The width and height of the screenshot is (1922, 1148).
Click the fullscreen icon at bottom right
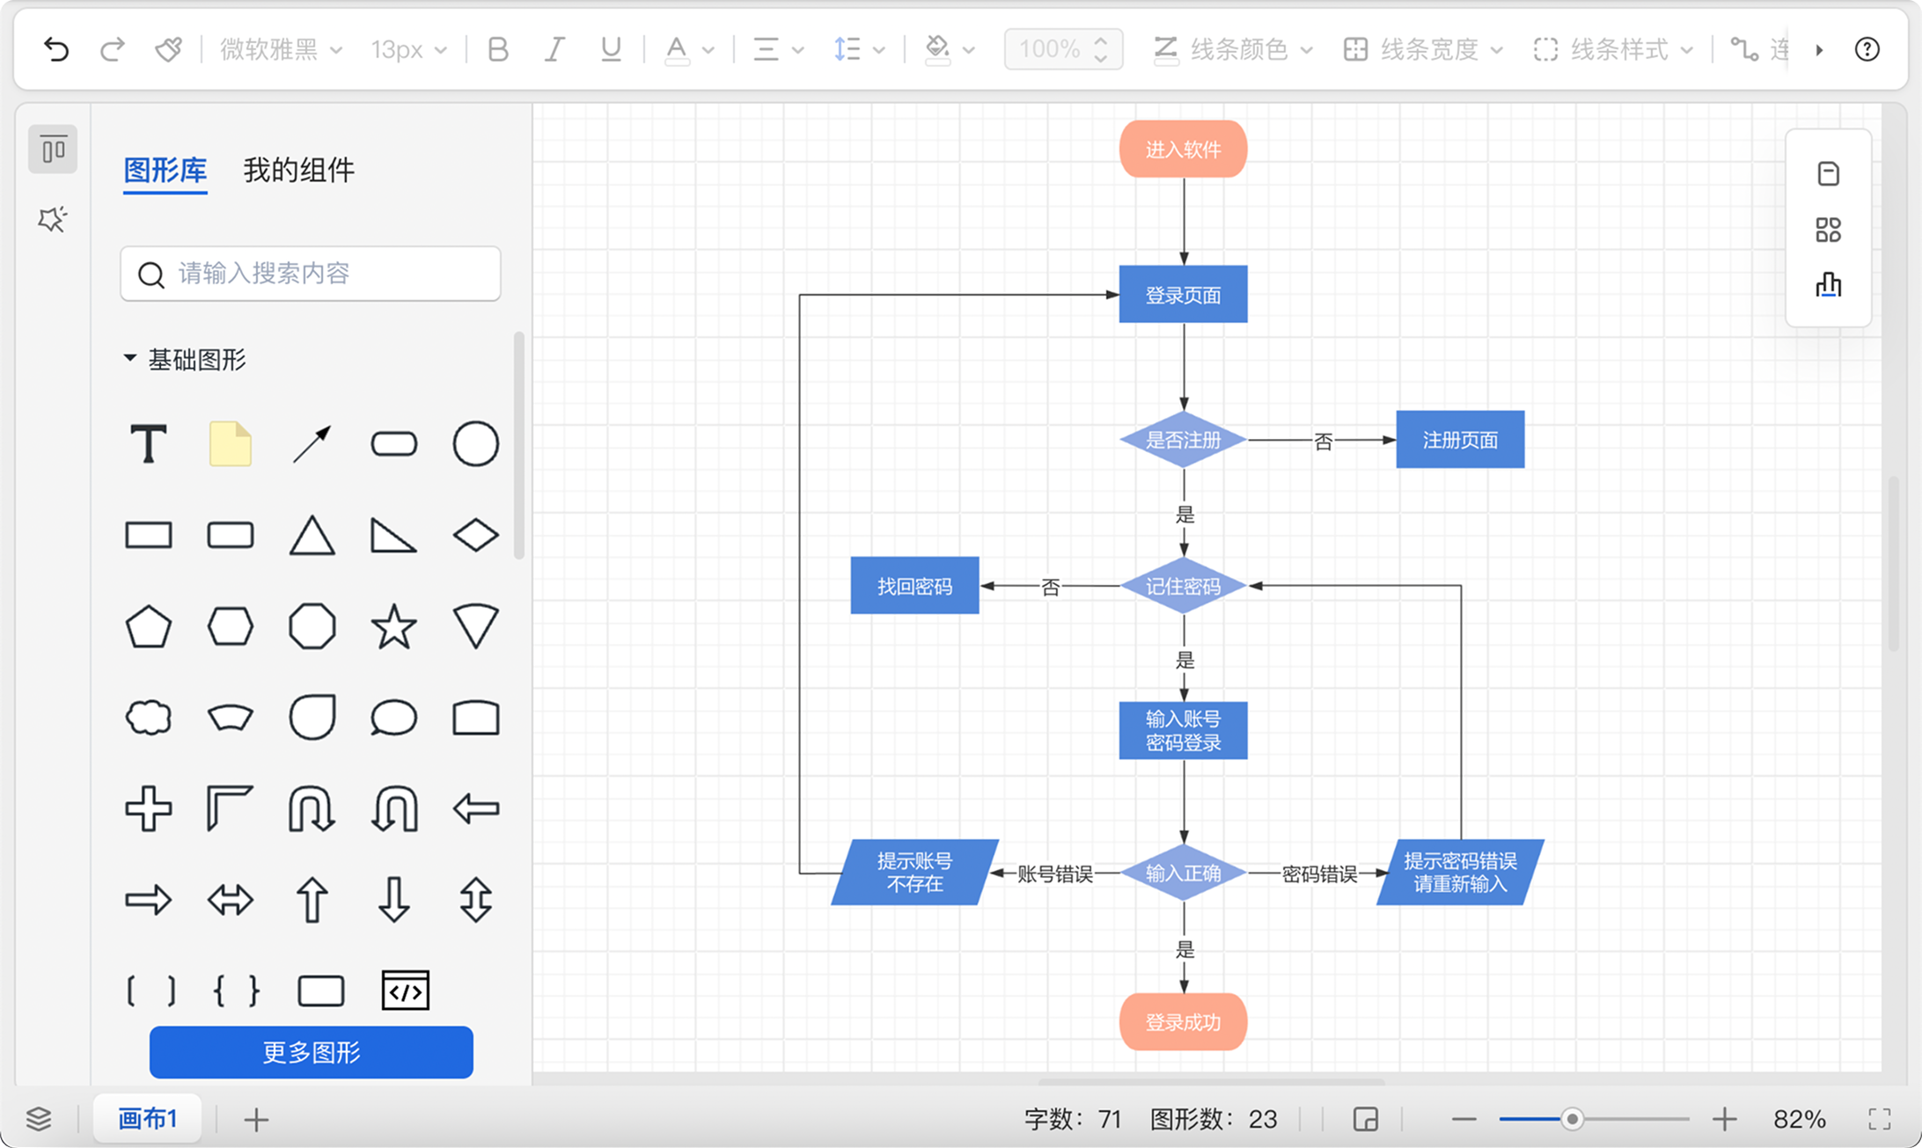(1879, 1119)
